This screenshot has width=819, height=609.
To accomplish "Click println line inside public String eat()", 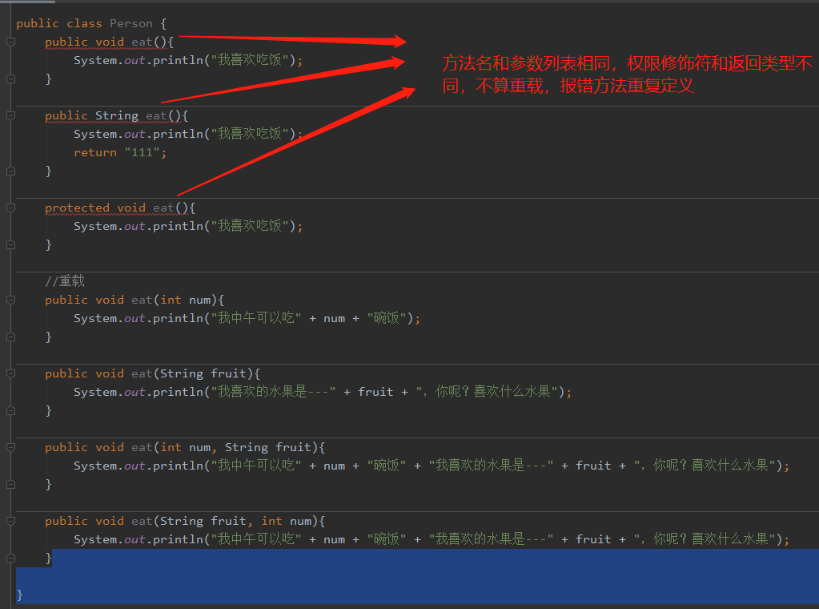I will pyautogui.click(x=188, y=134).
